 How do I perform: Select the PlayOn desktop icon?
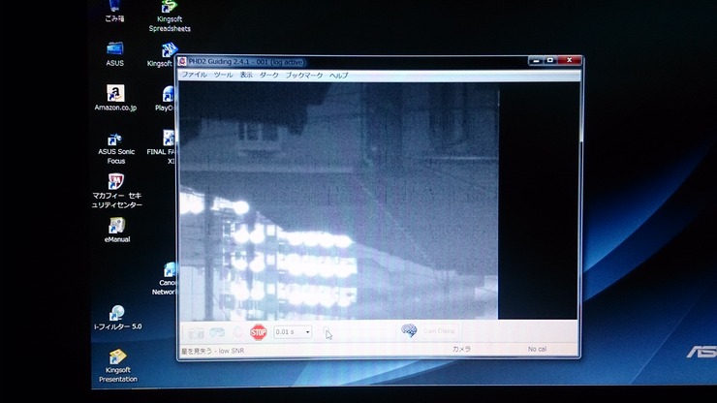pos(166,99)
